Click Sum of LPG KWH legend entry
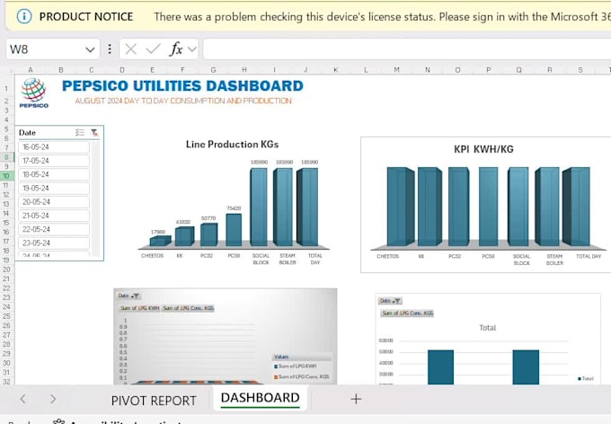611x424 pixels. pyautogui.click(x=296, y=367)
